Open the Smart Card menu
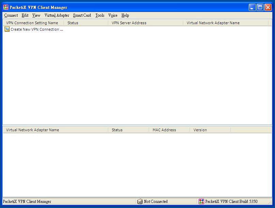Viewport: 275px width, 208px height. (82, 15)
